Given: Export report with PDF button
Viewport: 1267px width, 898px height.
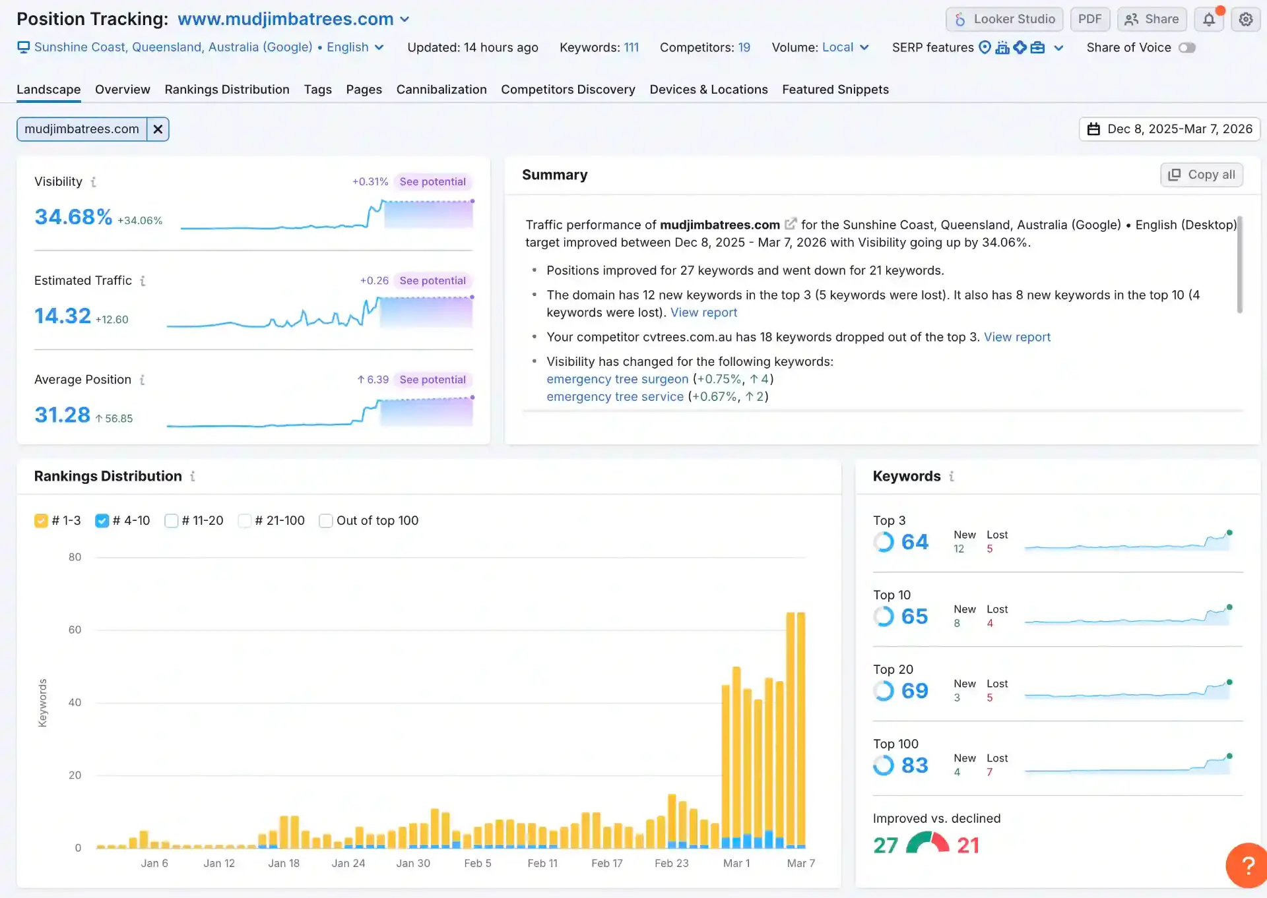Looking at the screenshot, I should (1089, 19).
